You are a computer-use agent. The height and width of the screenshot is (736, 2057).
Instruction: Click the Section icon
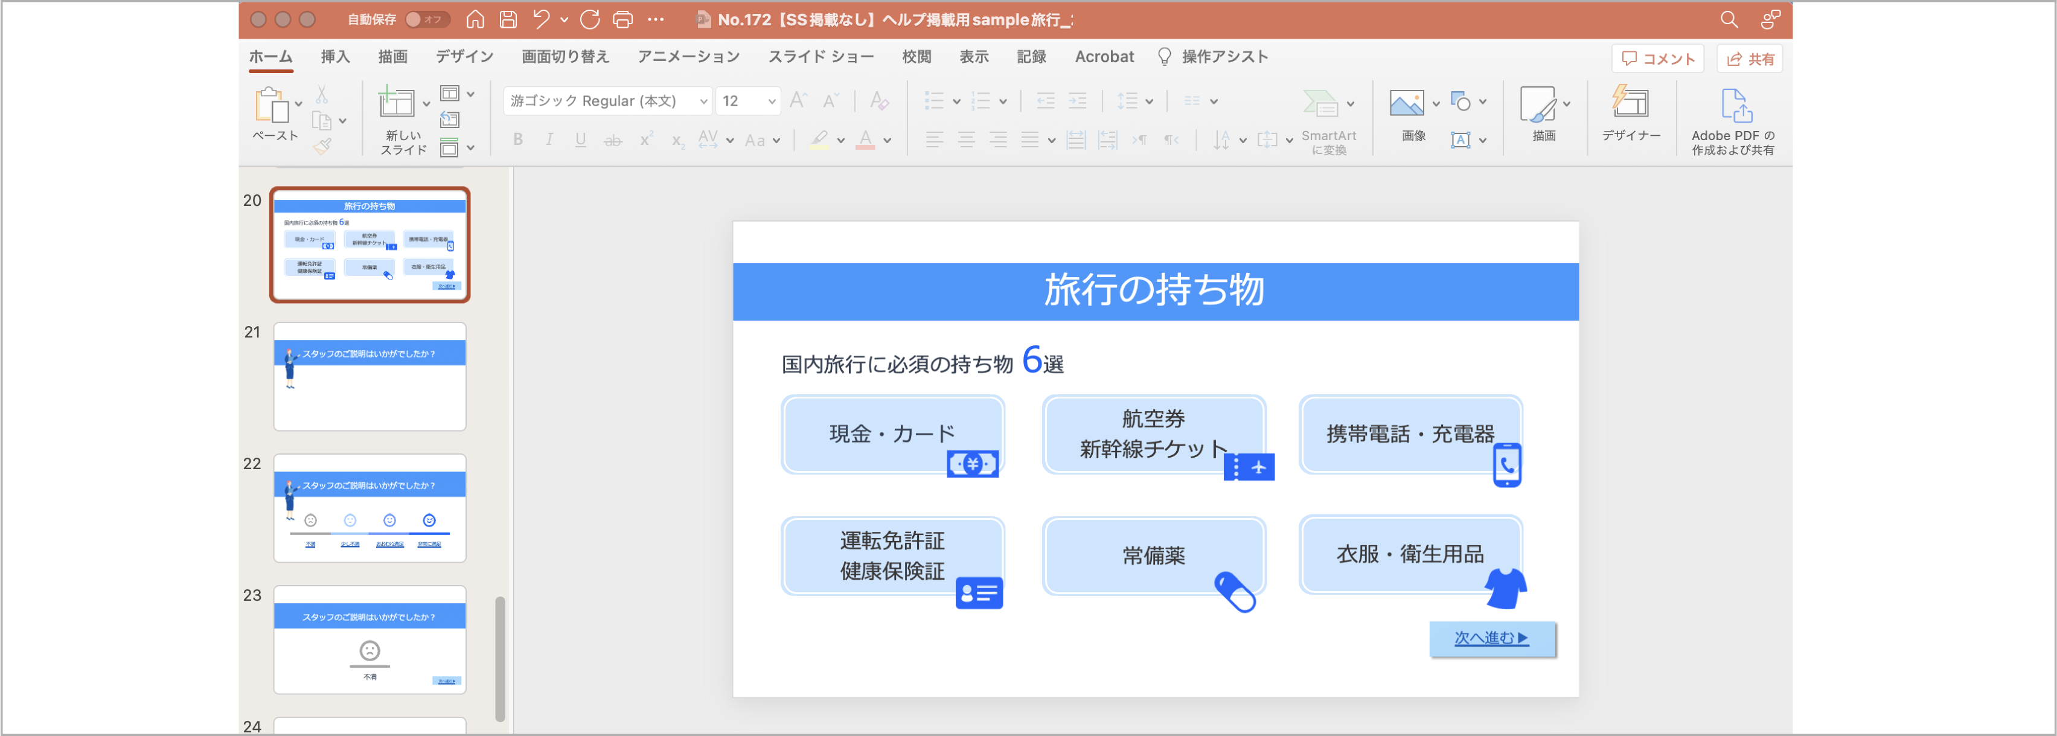point(450,148)
